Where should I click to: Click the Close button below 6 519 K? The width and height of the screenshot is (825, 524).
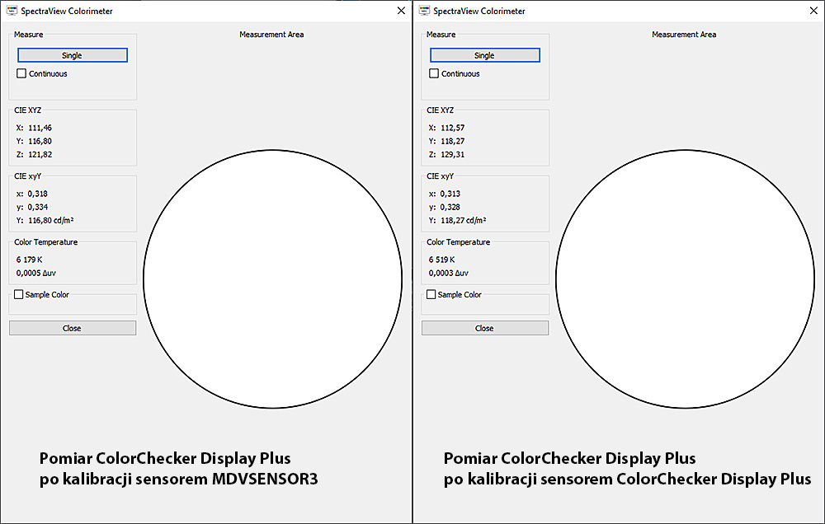click(x=485, y=328)
